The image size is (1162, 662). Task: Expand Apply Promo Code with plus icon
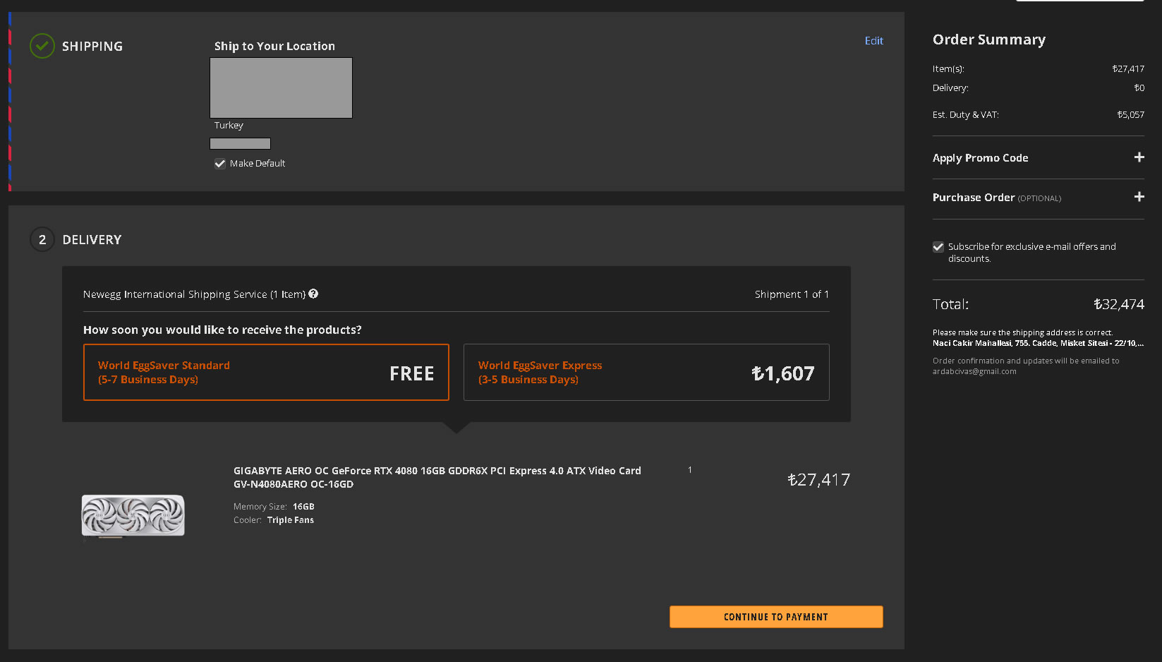pyautogui.click(x=1139, y=157)
